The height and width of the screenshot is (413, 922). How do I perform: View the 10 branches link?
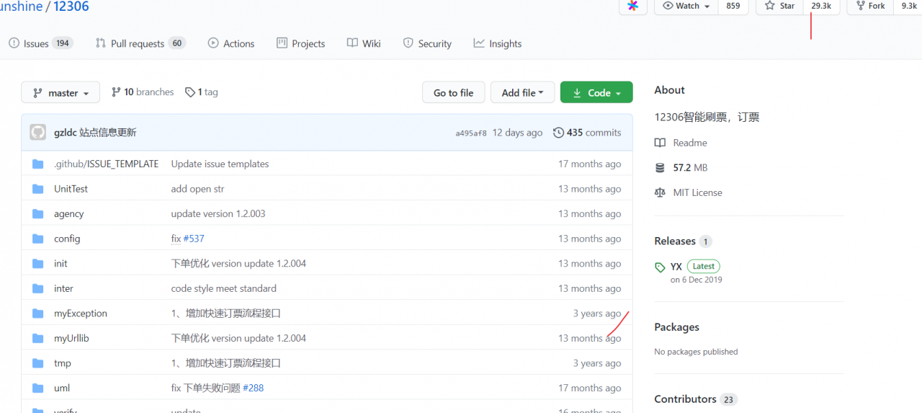(143, 92)
